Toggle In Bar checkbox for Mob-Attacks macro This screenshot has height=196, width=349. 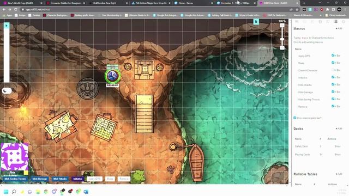coord(333,84)
